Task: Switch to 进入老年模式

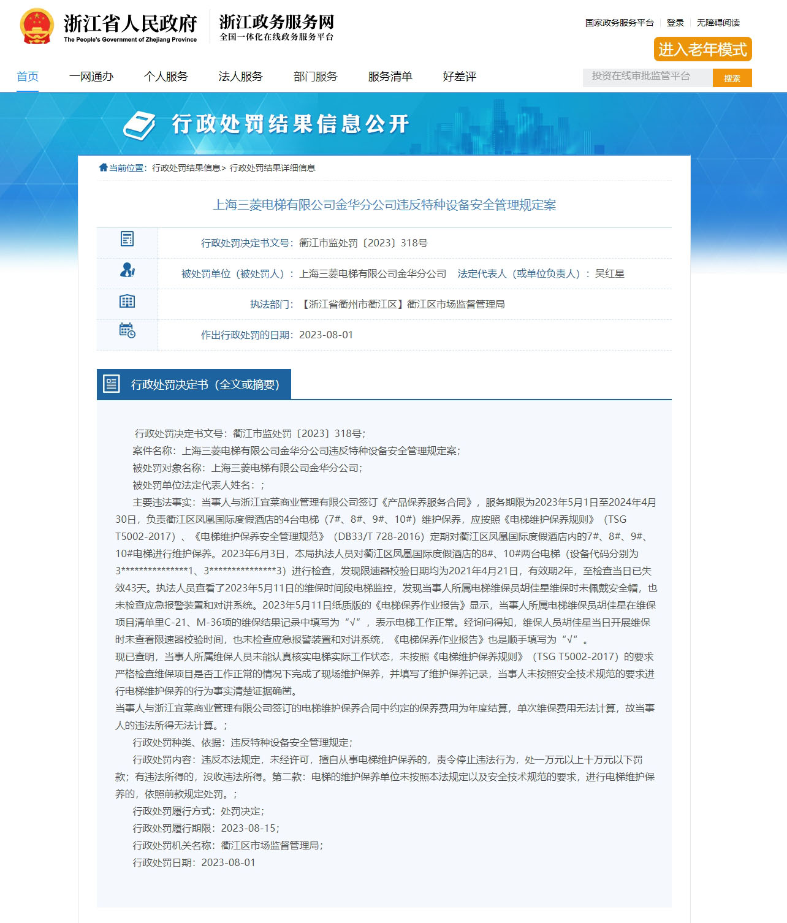Action: 703,50
